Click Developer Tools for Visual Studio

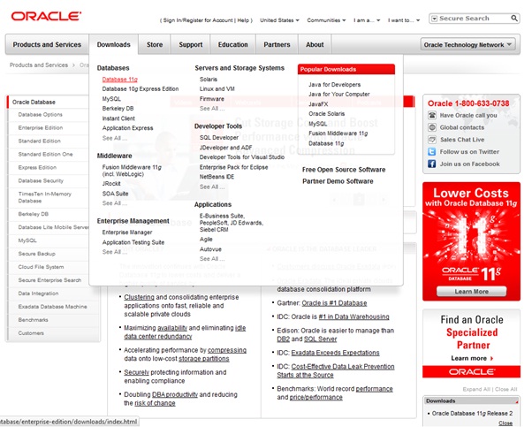242,157
